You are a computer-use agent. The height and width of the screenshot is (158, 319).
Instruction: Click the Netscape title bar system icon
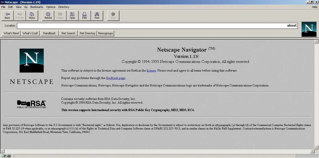(x=2, y=2)
